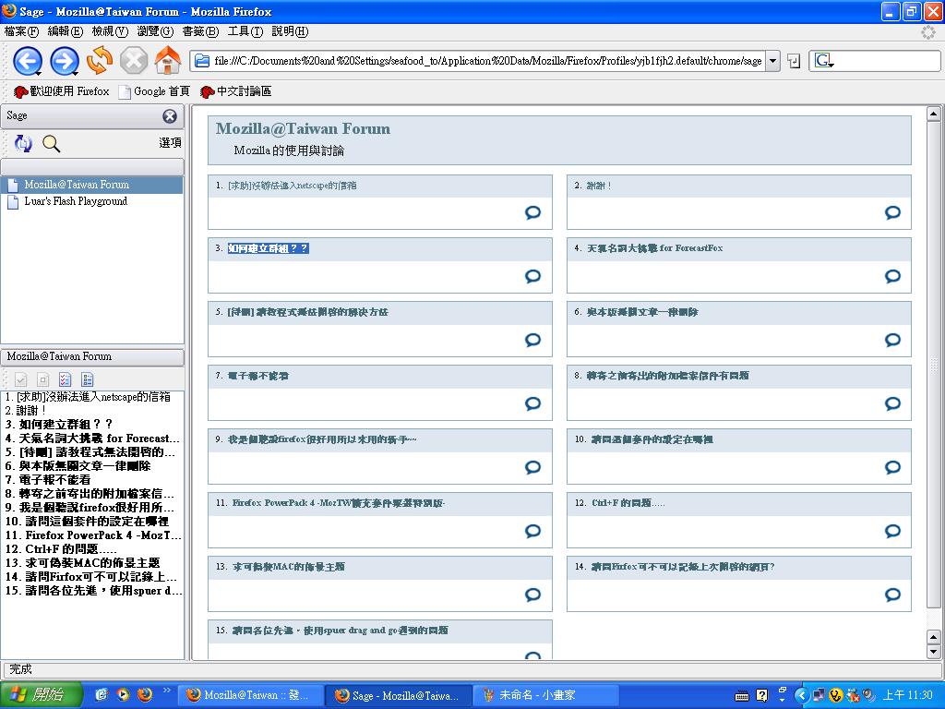Click the Sage magnifier search feeds icon

point(52,143)
